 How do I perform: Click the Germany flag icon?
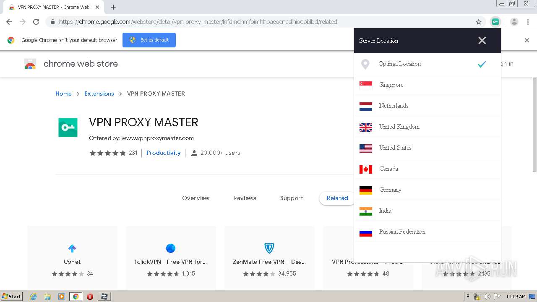[x=366, y=190]
